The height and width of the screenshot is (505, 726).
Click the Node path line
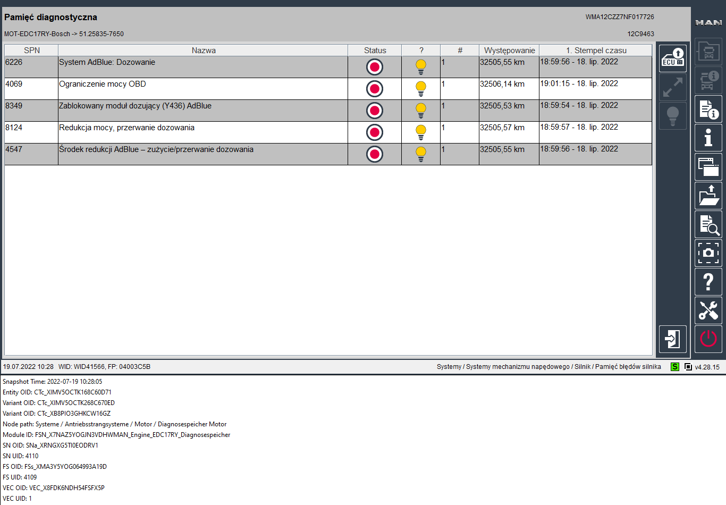(114, 424)
